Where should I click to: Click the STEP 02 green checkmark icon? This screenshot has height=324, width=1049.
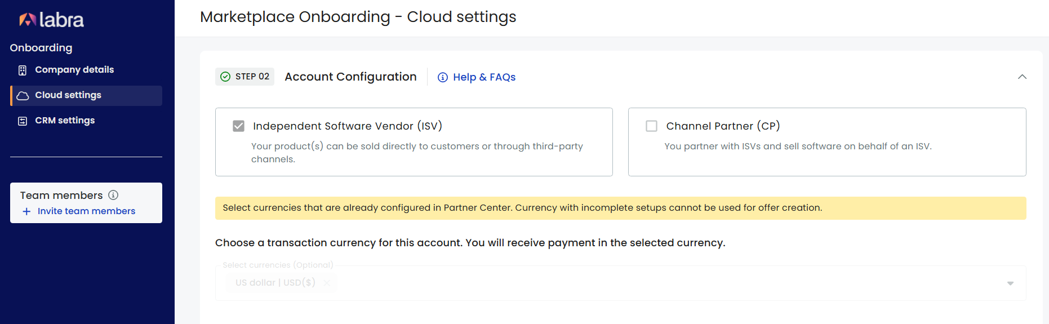pos(225,77)
